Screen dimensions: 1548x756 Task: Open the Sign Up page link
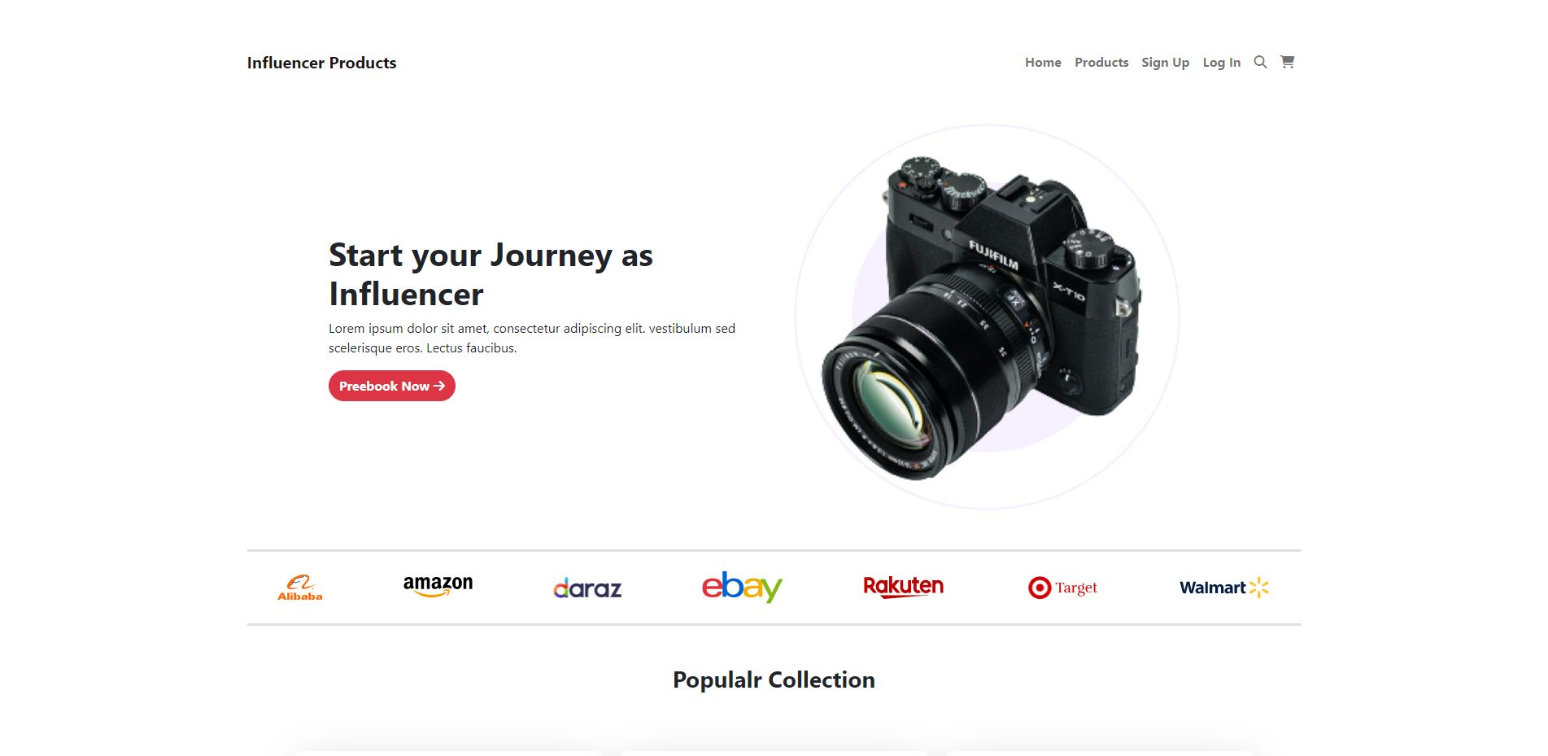coord(1165,63)
